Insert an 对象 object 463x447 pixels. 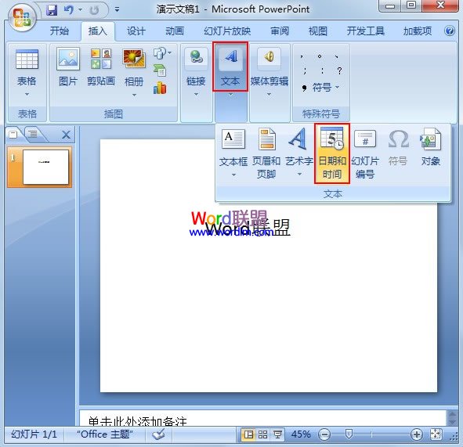pos(431,147)
